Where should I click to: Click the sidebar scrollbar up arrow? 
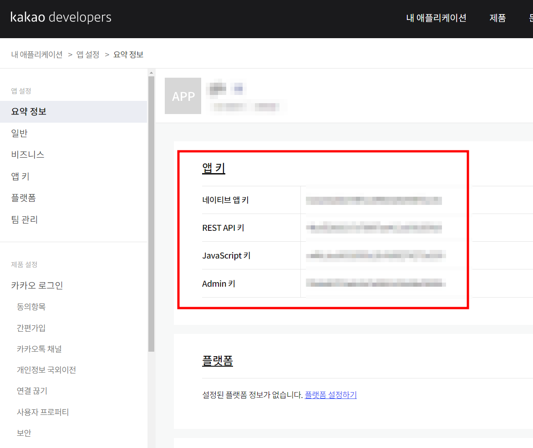coord(151,73)
